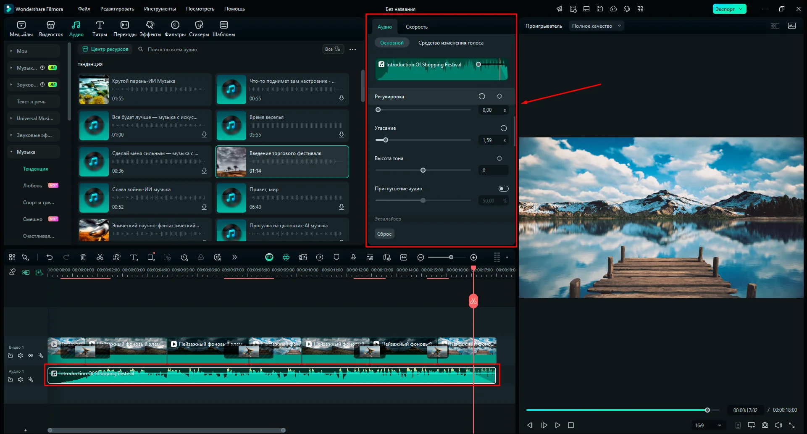Download the 'Время веселья' audio track

point(342,134)
